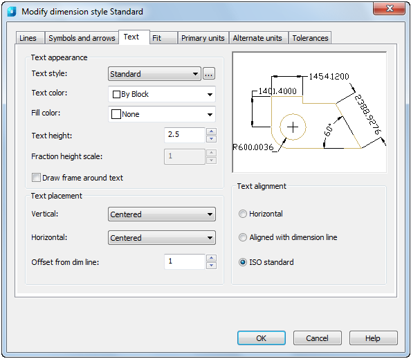Open Help for this dialog
Image resolution: width=411 pixels, height=359 pixels.
pyautogui.click(x=373, y=338)
